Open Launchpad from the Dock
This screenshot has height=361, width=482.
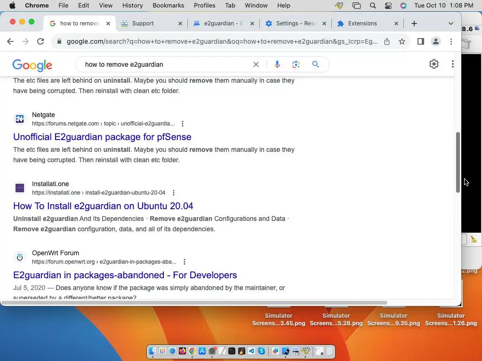click(x=162, y=351)
